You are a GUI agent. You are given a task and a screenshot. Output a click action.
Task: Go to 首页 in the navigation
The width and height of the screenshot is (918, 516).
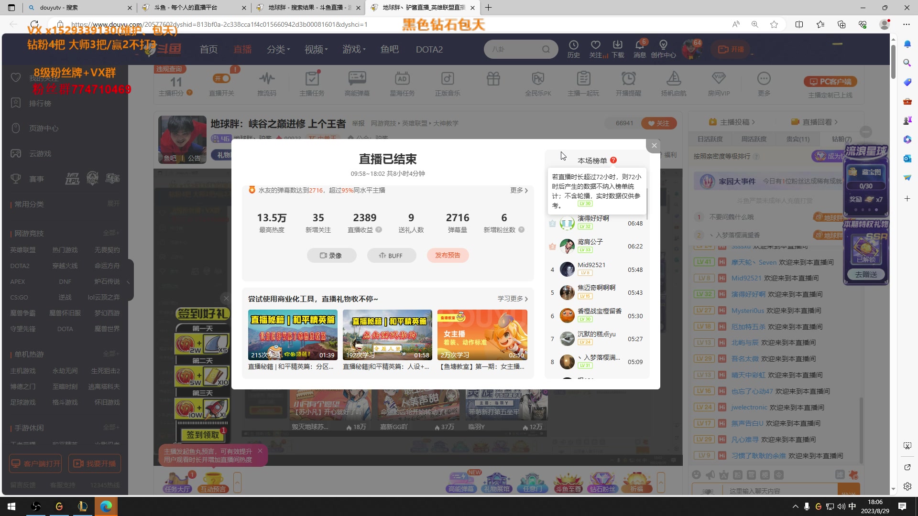coord(208,49)
